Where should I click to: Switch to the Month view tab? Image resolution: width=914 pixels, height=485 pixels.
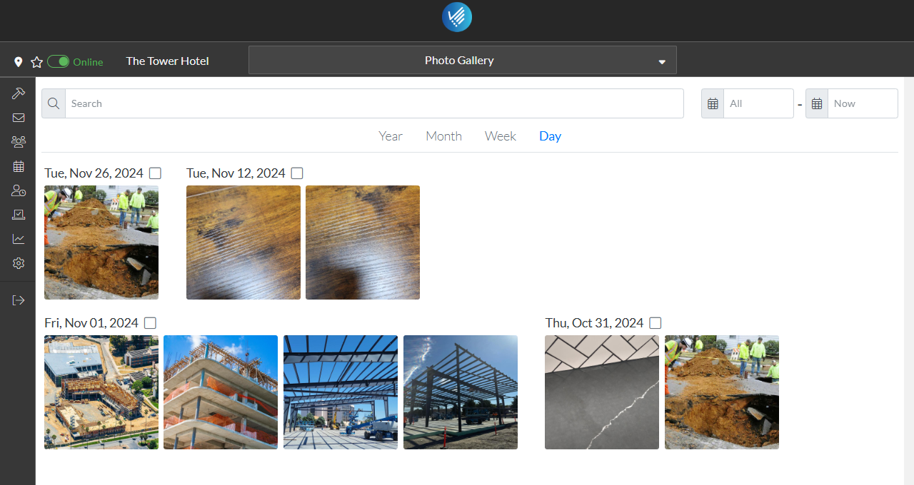[x=443, y=136]
